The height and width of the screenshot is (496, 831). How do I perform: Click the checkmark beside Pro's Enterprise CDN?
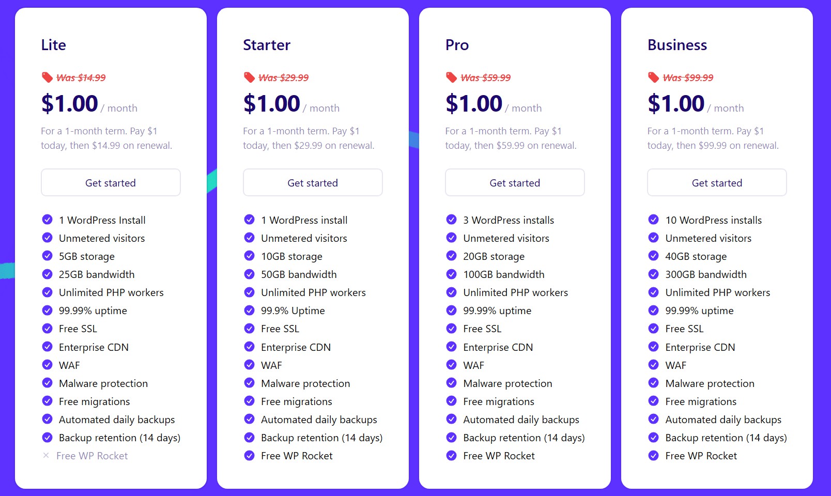pyautogui.click(x=451, y=347)
